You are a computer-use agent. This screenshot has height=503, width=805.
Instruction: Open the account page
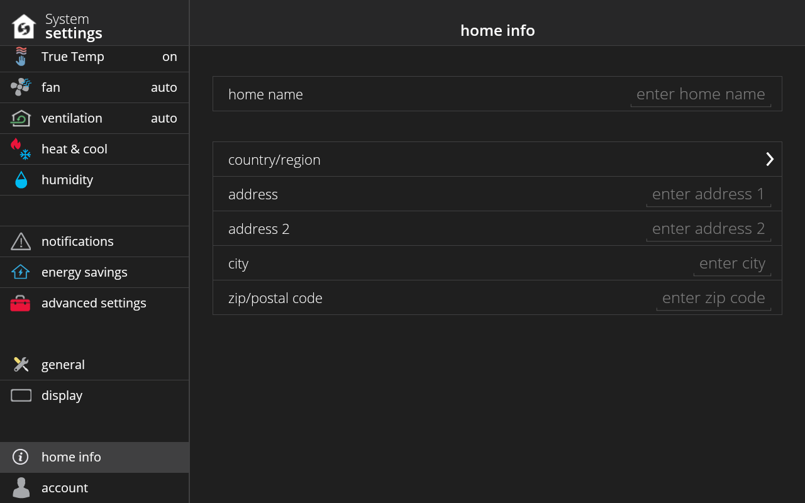coord(94,488)
